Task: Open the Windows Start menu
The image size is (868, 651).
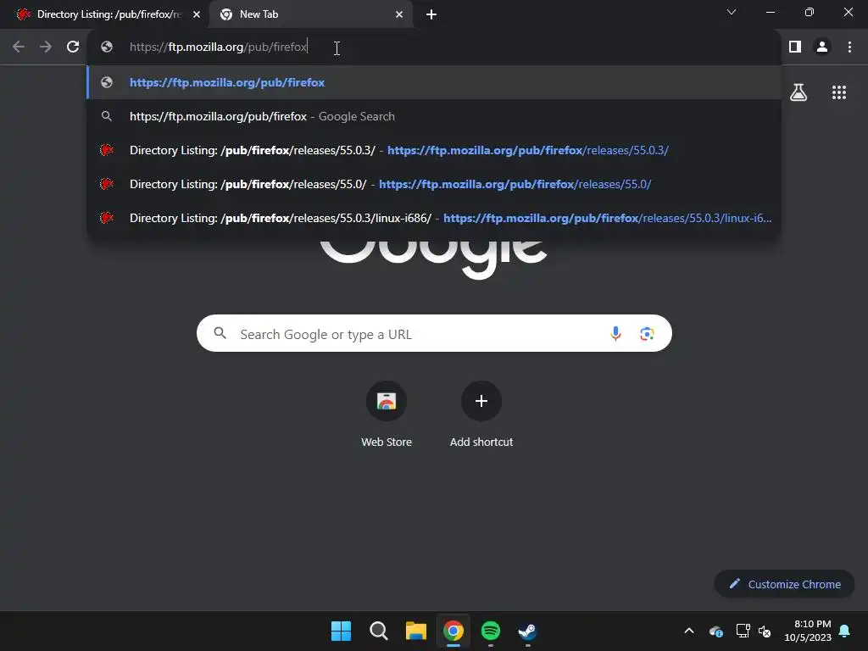Action: (341, 631)
